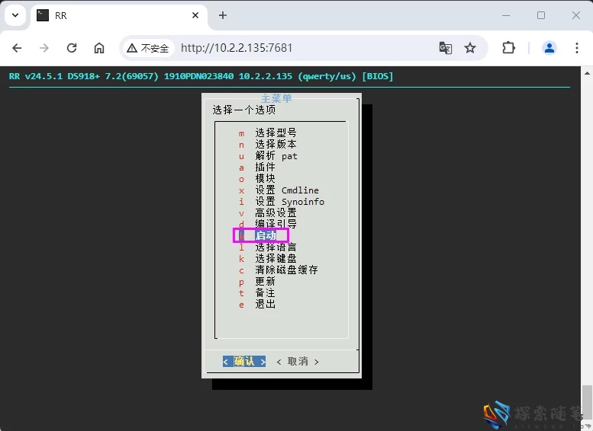The image size is (593, 431).
Task: Select menu item 备注
Action: click(256, 293)
